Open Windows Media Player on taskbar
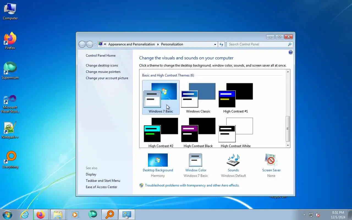 click(75, 215)
